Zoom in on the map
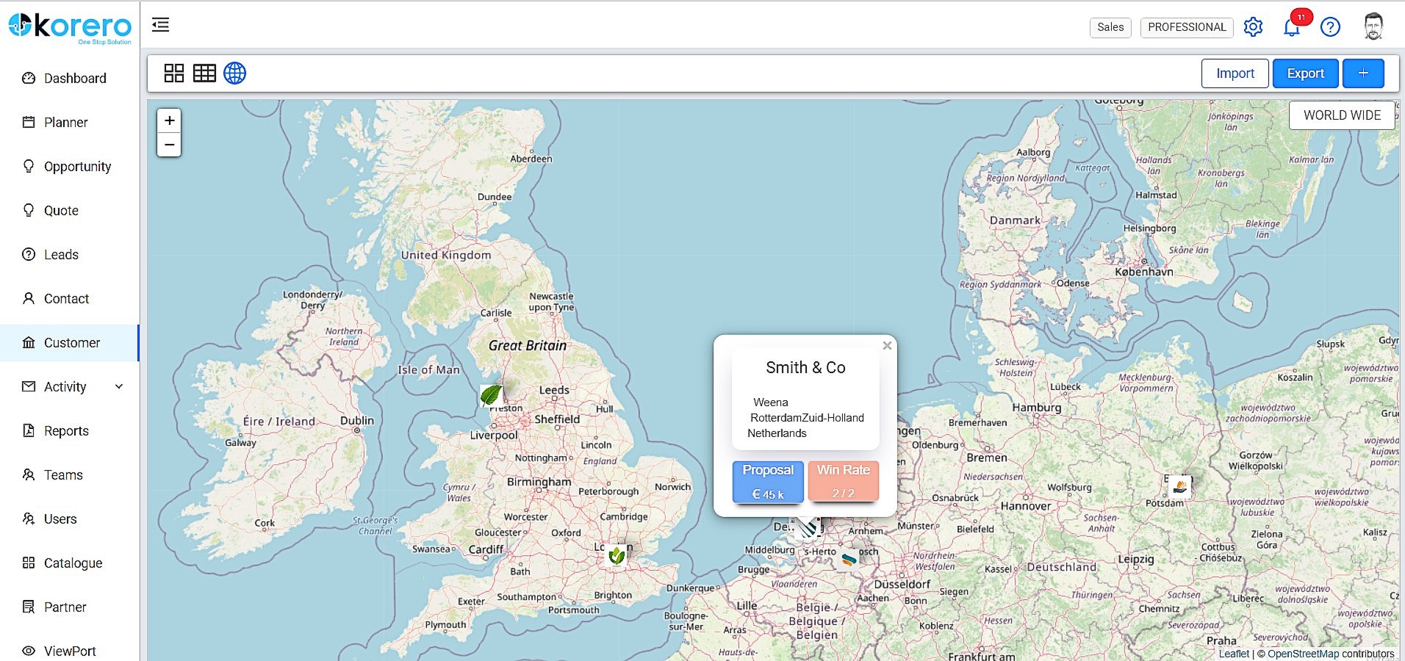The height and width of the screenshot is (661, 1405). click(x=169, y=120)
